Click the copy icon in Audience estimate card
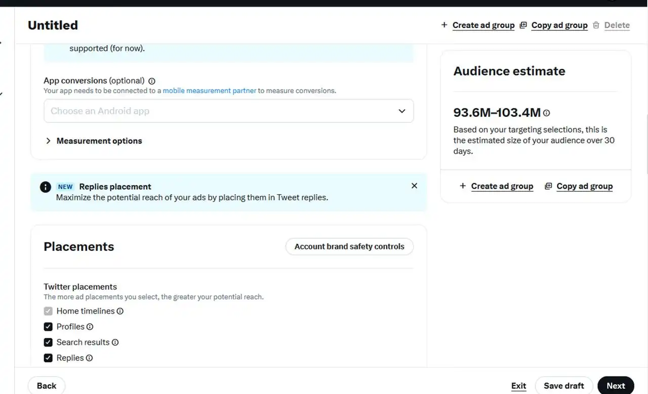The height and width of the screenshot is (394, 648). (548, 186)
